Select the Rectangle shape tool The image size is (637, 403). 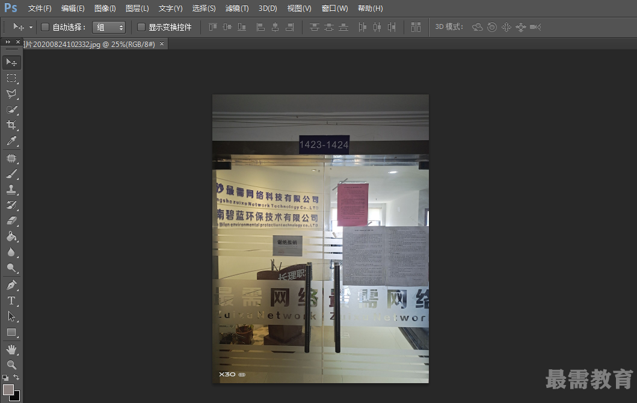click(11, 332)
